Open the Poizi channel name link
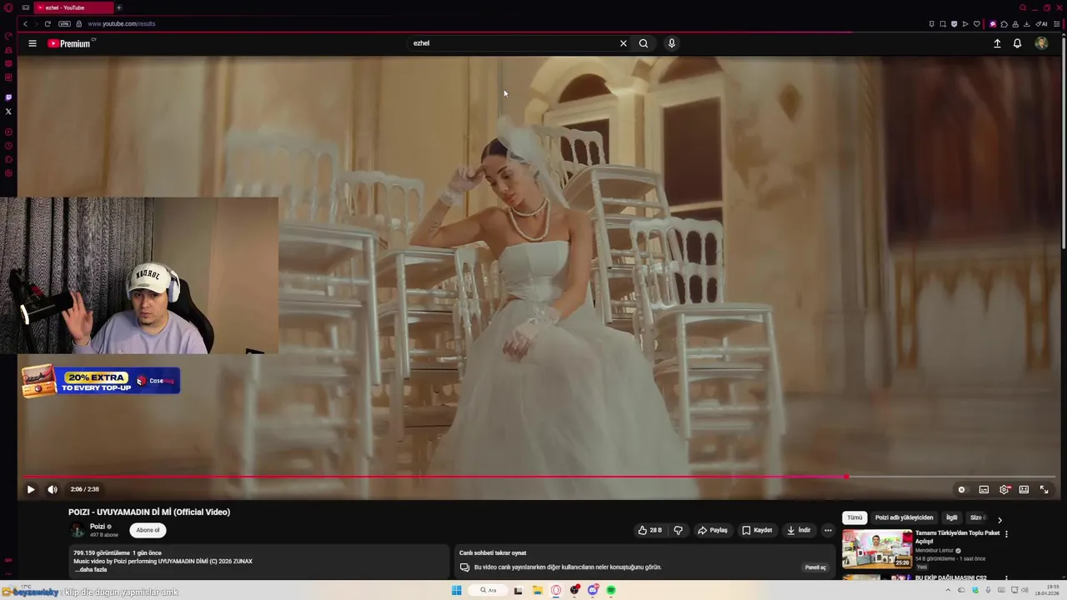The image size is (1067, 600). click(x=98, y=527)
